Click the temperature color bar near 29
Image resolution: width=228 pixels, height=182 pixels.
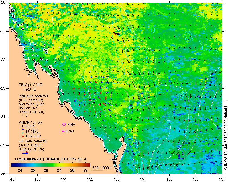pos(85,165)
